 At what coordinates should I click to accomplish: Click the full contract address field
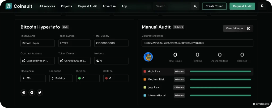pos(197,43)
